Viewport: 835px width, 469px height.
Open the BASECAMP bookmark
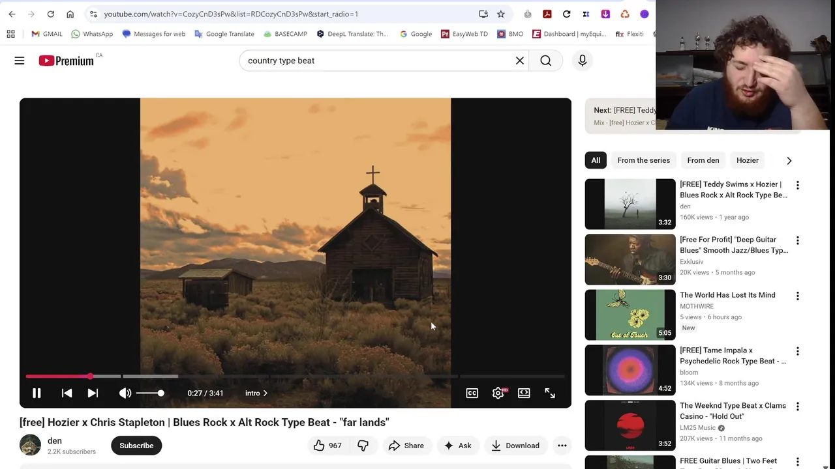point(285,34)
